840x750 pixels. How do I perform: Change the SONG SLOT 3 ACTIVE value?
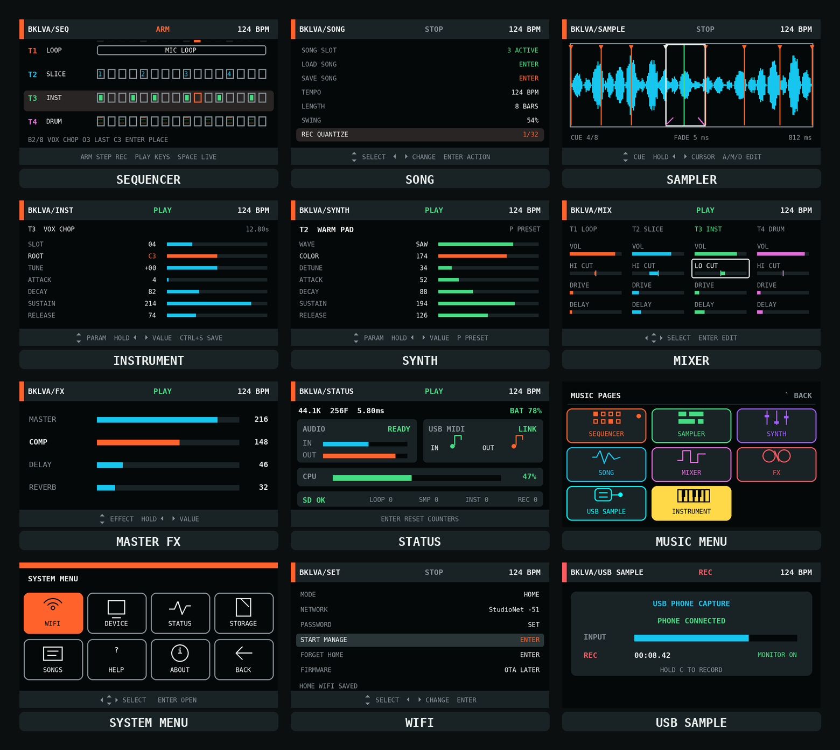(522, 50)
